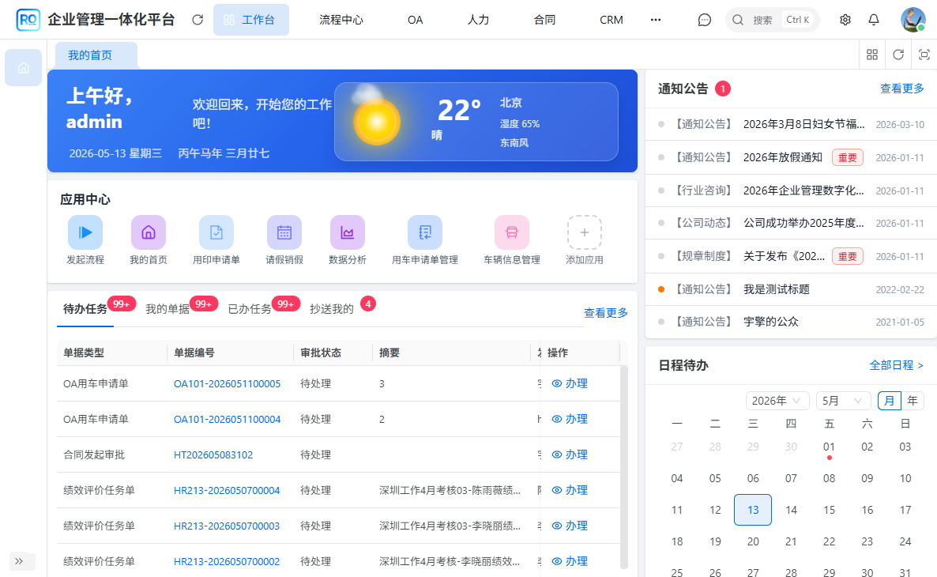Open document OA101-2026051100005
The image size is (937, 577).
tap(227, 384)
